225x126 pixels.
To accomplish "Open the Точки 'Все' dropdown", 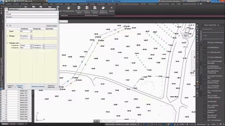I will click(x=31, y=31).
